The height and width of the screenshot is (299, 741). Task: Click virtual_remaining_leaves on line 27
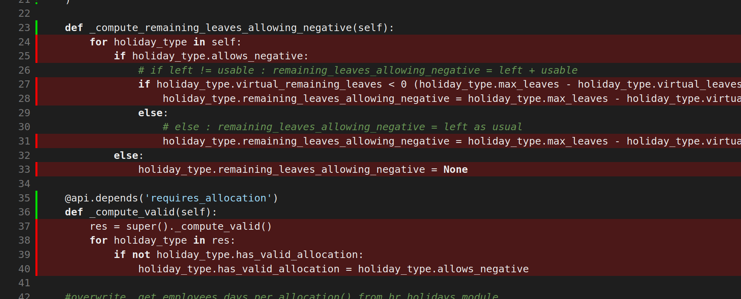309,84
